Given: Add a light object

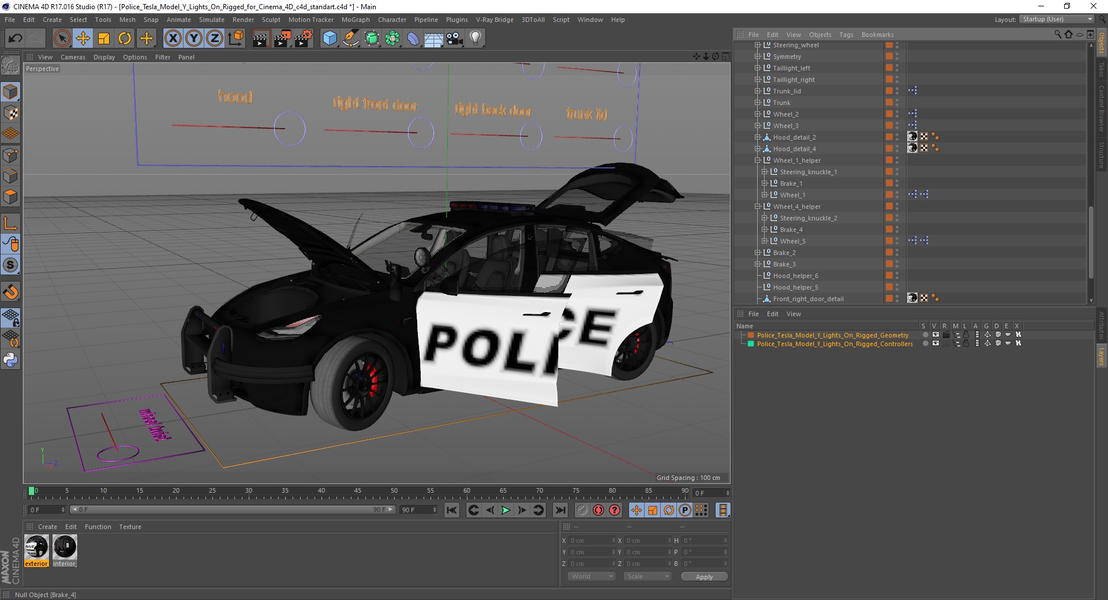Looking at the screenshot, I should (476, 39).
